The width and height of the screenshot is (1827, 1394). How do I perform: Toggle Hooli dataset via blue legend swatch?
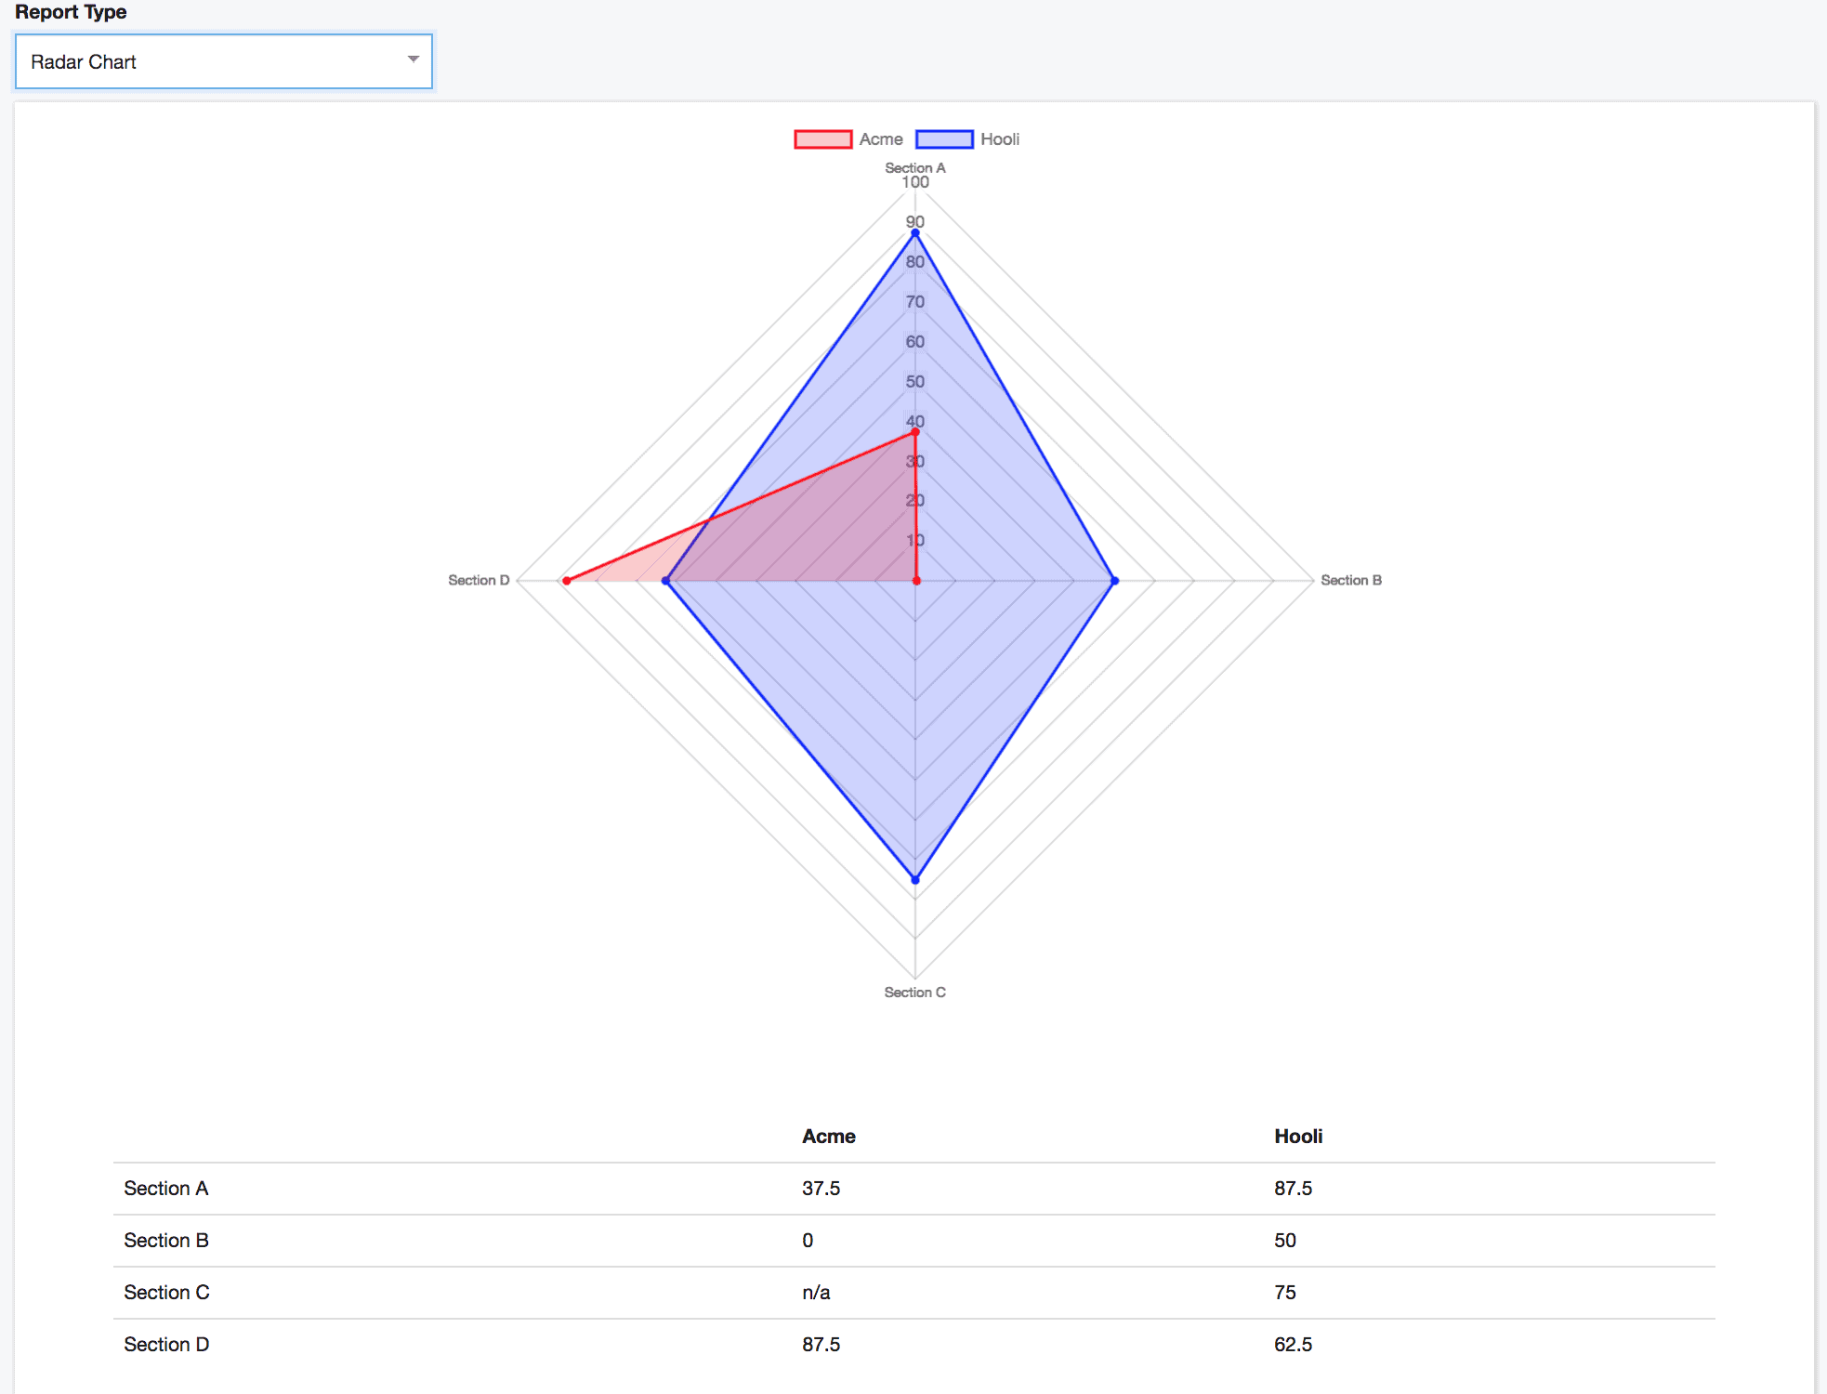click(944, 139)
